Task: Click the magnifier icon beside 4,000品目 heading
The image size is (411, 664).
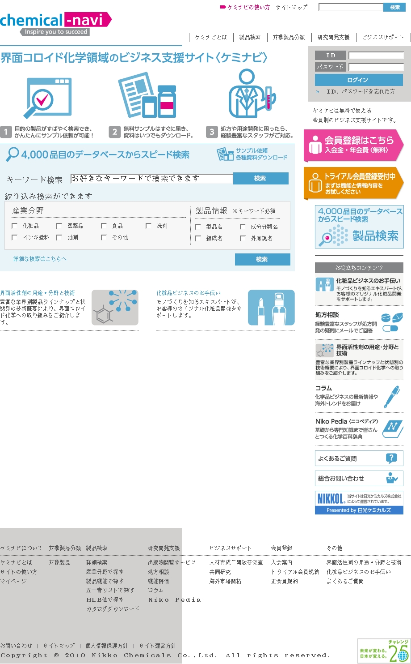Action: [12, 154]
